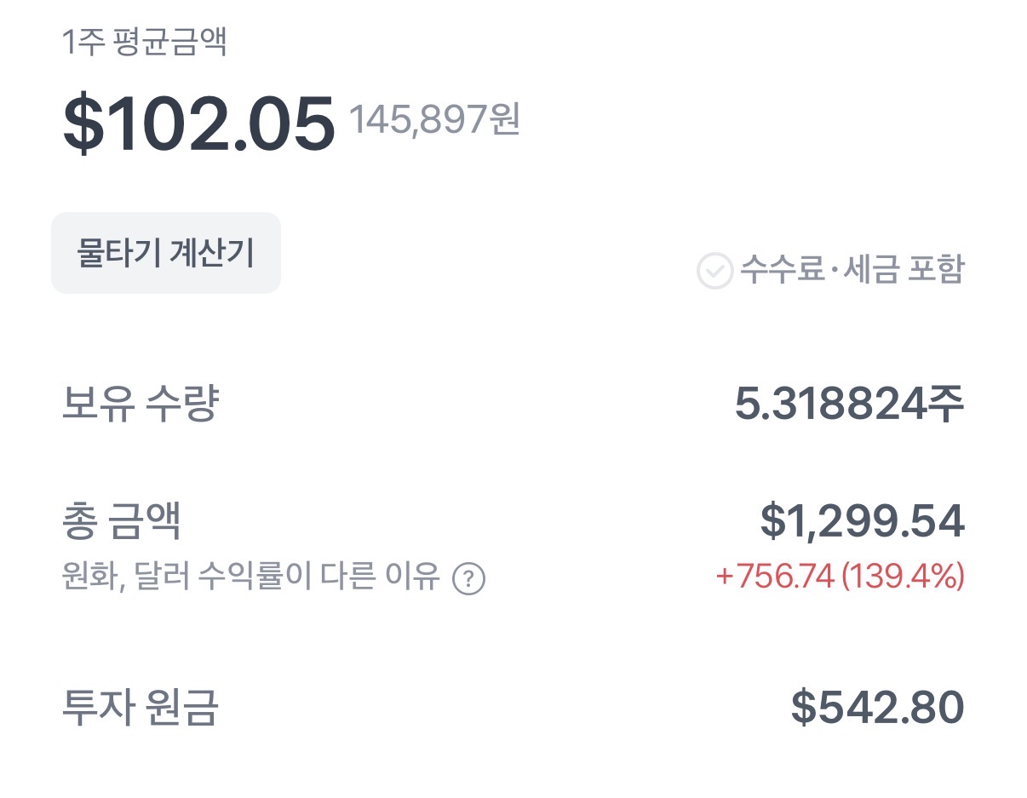Click the question mark help icon

[468, 579]
